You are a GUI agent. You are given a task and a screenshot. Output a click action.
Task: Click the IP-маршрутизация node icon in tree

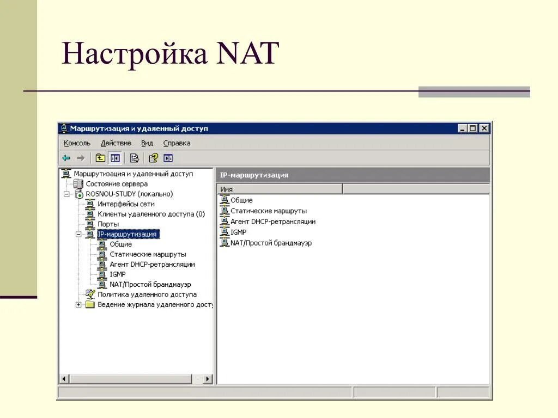tap(90, 234)
